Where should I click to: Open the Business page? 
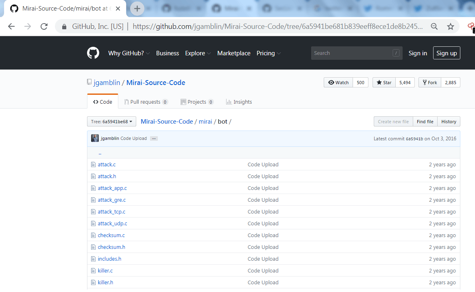[168, 53]
